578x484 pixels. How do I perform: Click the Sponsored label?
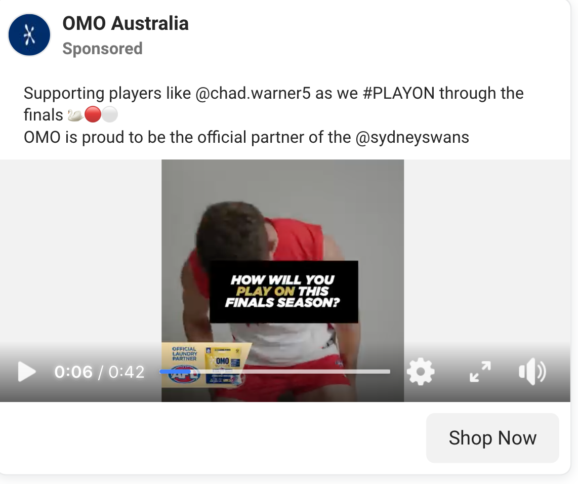(102, 49)
